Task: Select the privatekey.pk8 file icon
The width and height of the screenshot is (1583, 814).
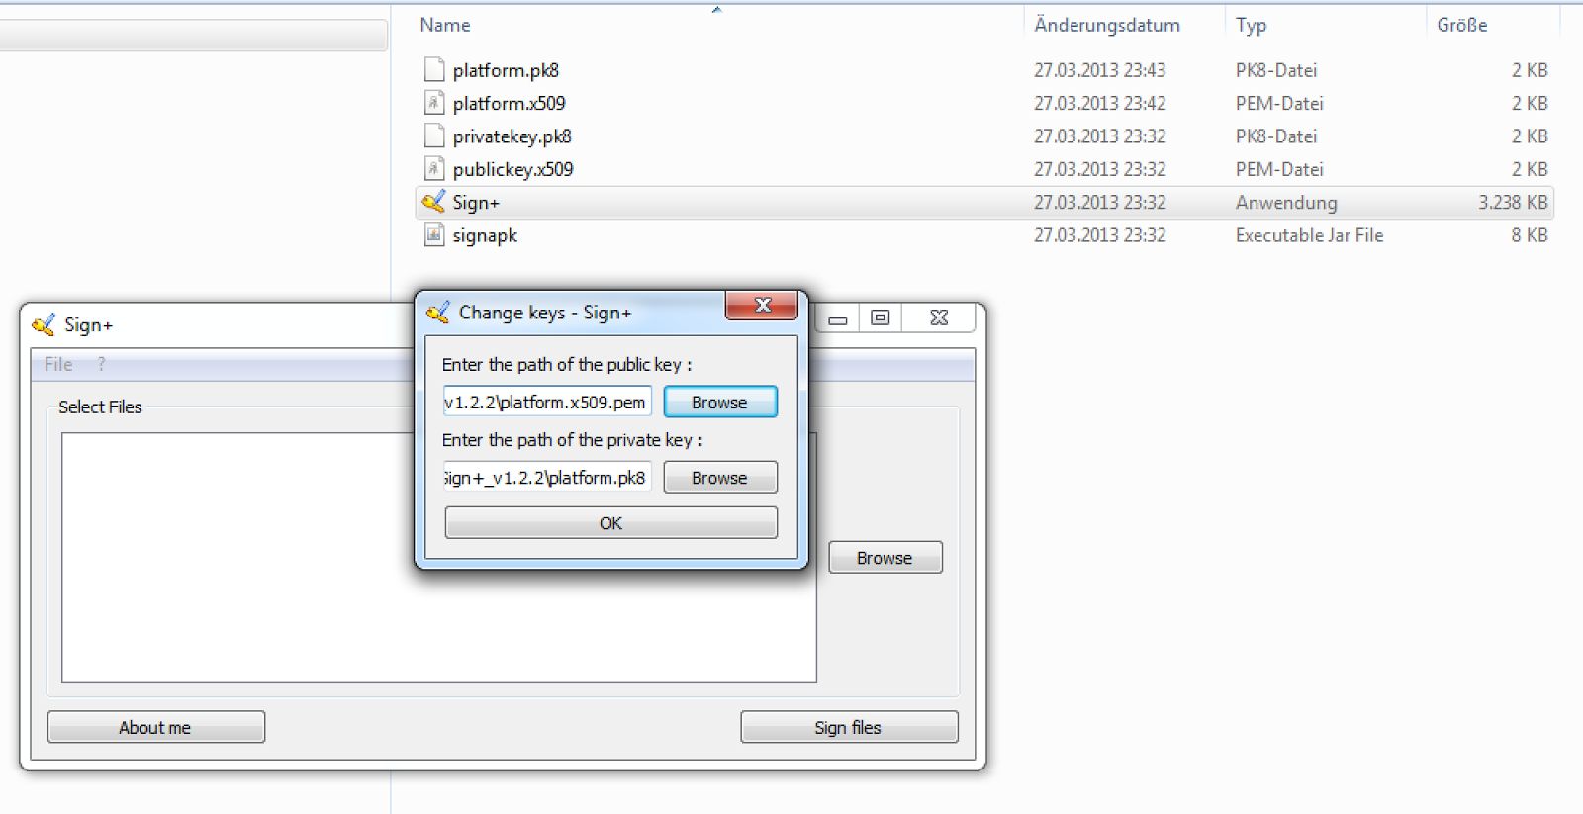Action: tap(433, 136)
